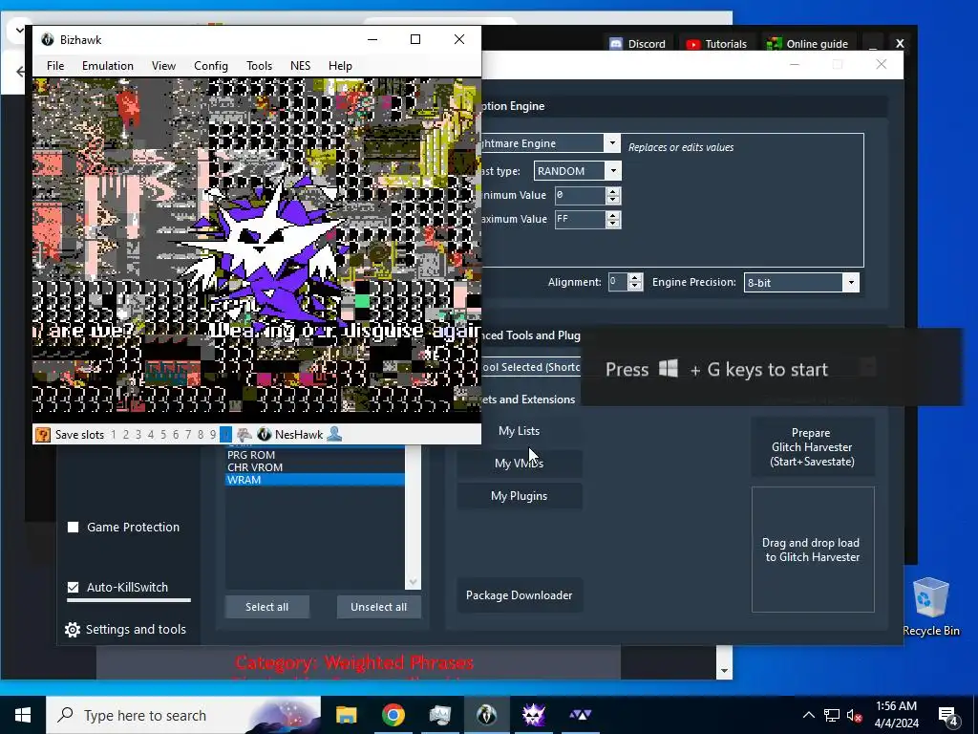
Task: Open the corruption engine dropdown
Action: pos(612,143)
